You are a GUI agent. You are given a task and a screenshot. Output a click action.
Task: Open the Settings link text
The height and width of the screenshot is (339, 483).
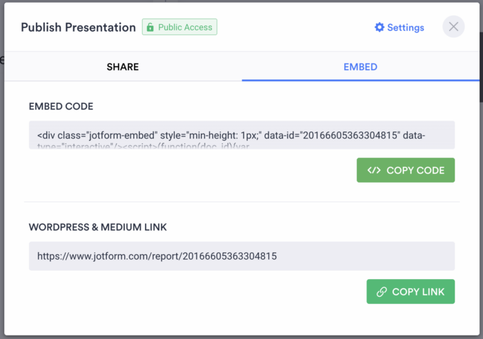406,28
